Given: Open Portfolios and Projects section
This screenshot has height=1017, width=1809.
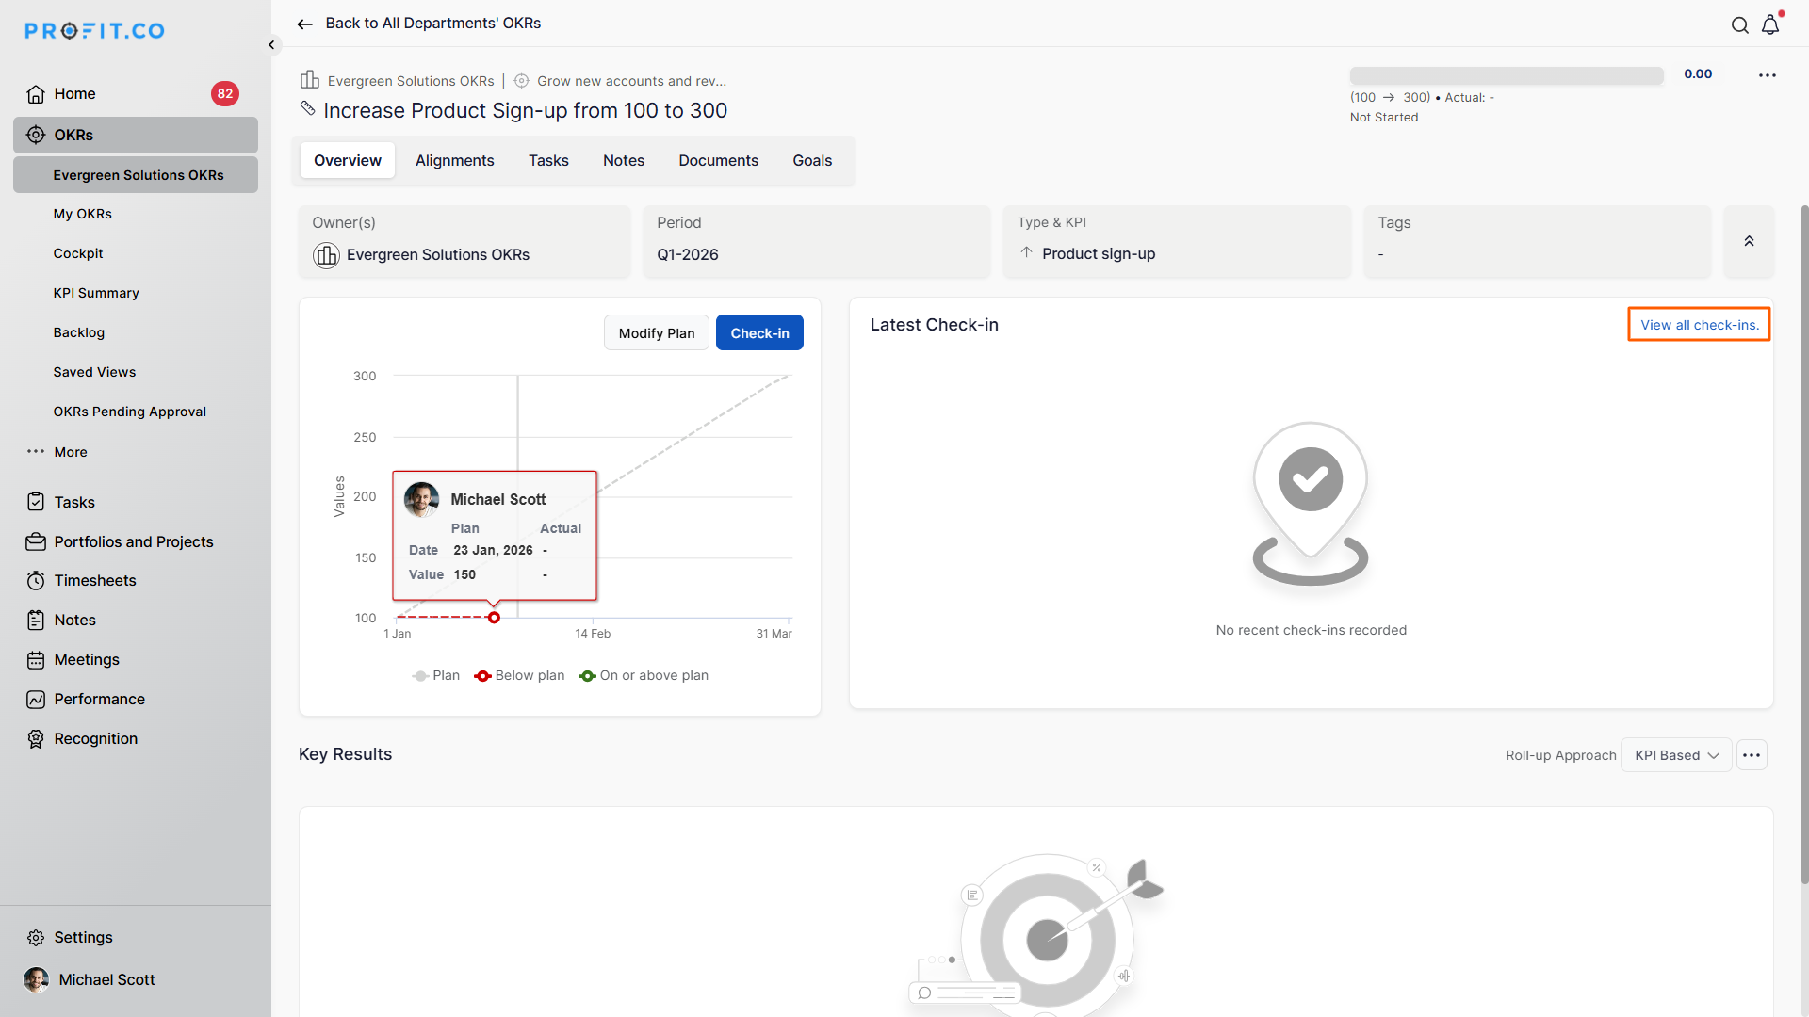Looking at the screenshot, I should click(x=133, y=541).
